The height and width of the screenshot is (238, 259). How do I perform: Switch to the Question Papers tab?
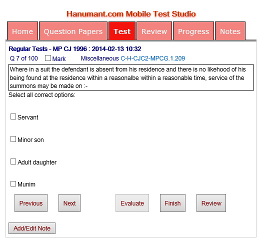73,31
